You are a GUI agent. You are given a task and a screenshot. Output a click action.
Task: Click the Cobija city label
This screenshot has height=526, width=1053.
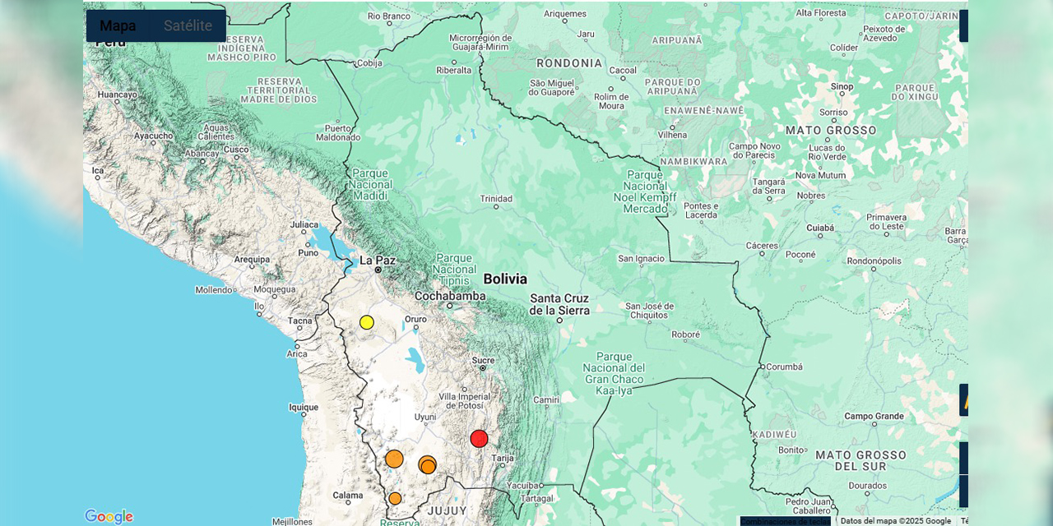tap(369, 63)
